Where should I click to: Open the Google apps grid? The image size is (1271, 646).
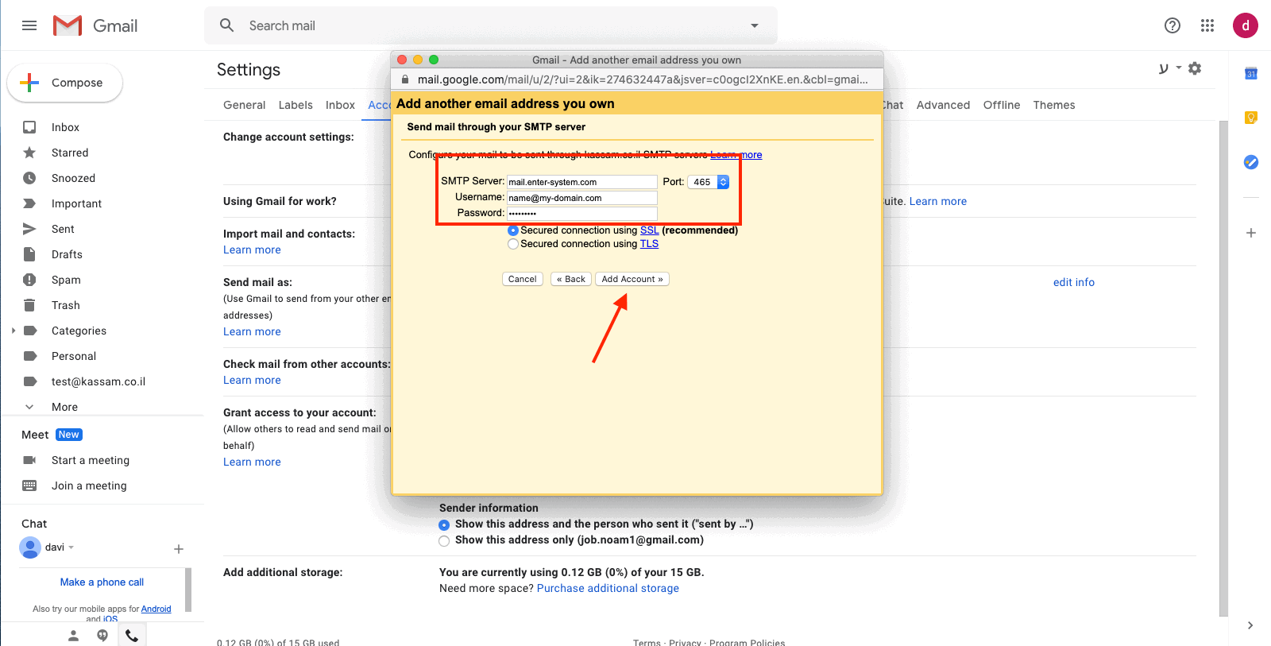click(1207, 25)
